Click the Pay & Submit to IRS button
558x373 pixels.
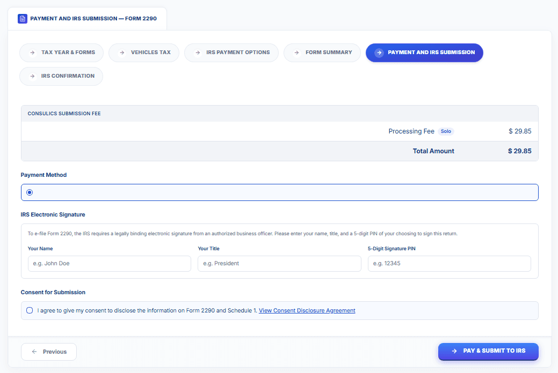click(488, 351)
